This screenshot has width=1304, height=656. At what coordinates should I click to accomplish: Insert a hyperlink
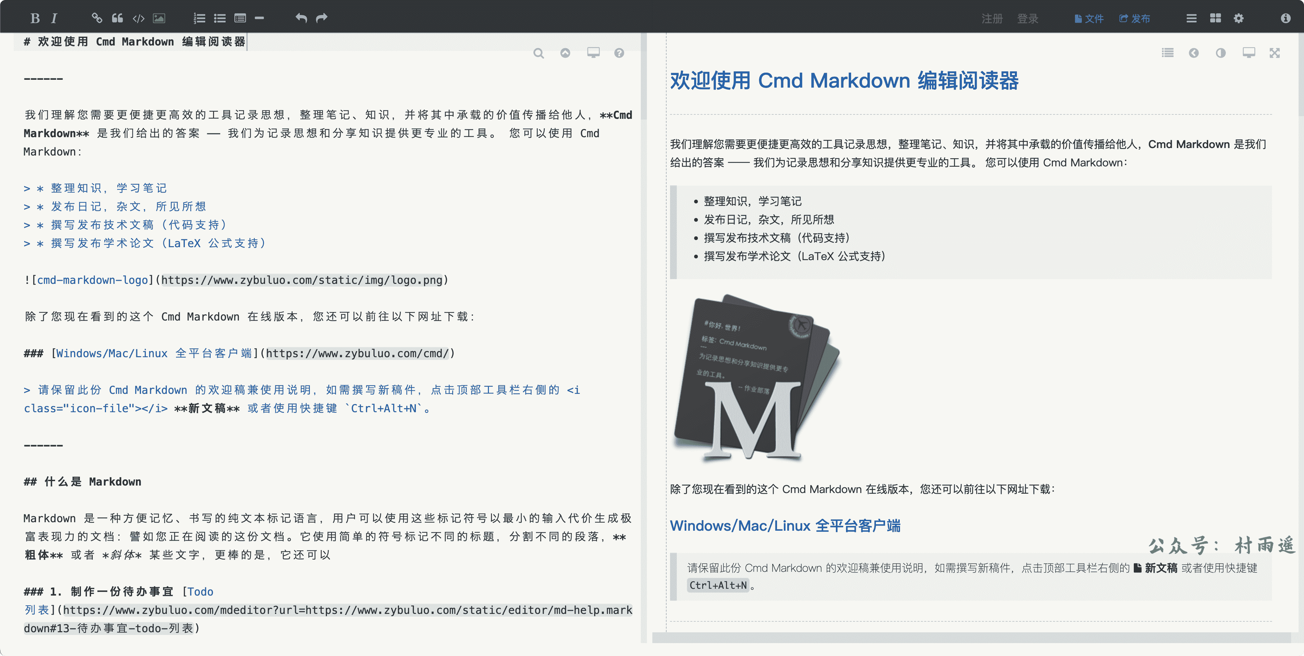coord(97,19)
